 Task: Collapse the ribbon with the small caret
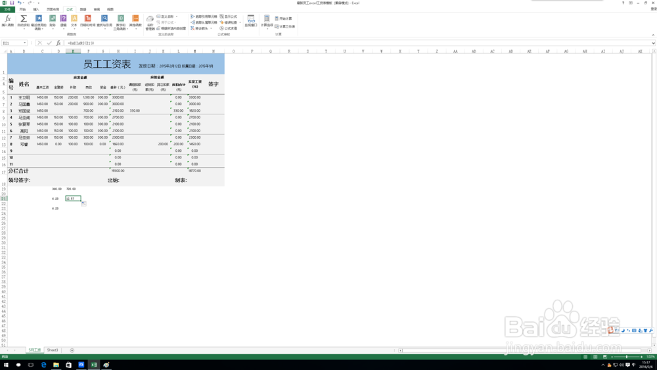point(653,35)
